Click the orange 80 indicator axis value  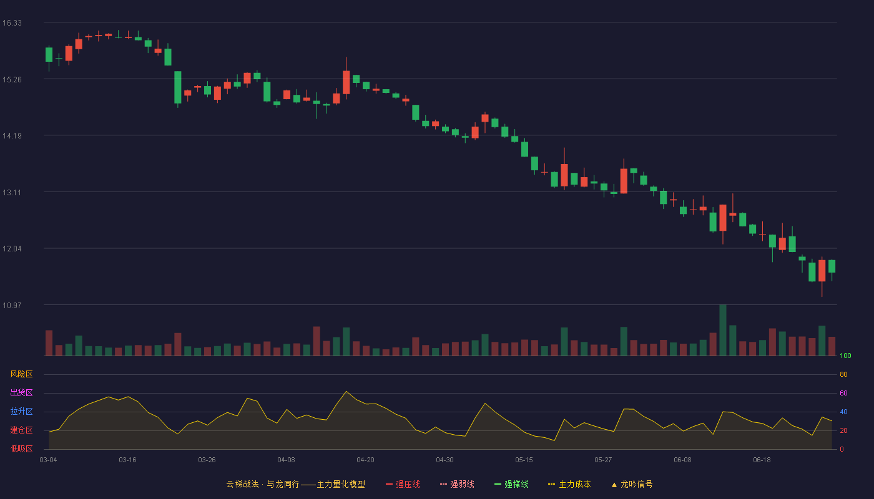[843, 374]
